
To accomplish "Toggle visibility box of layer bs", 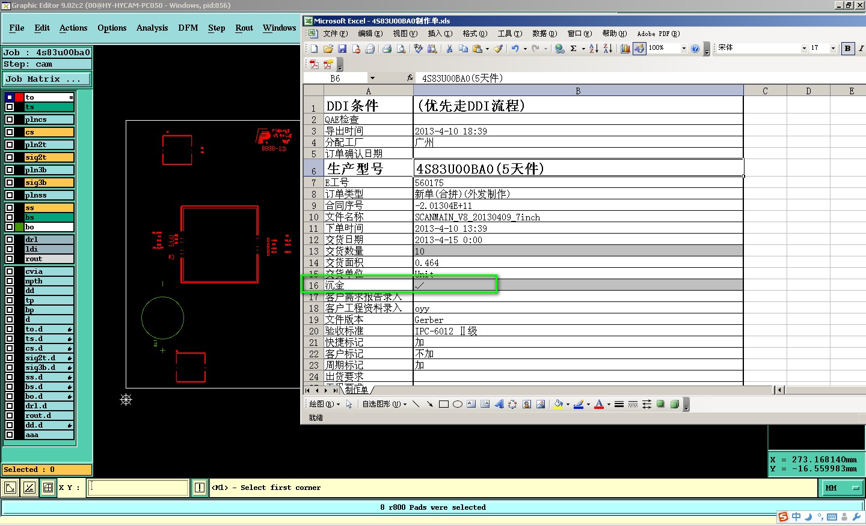I will coord(10,217).
